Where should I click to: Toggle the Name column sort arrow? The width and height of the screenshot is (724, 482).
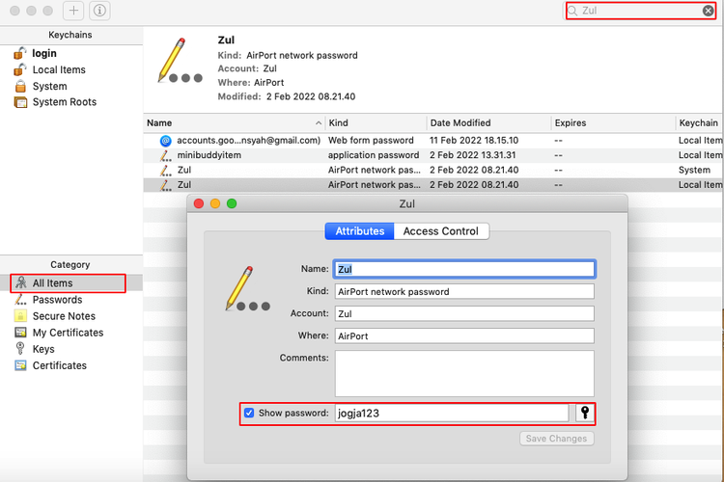coord(319,123)
